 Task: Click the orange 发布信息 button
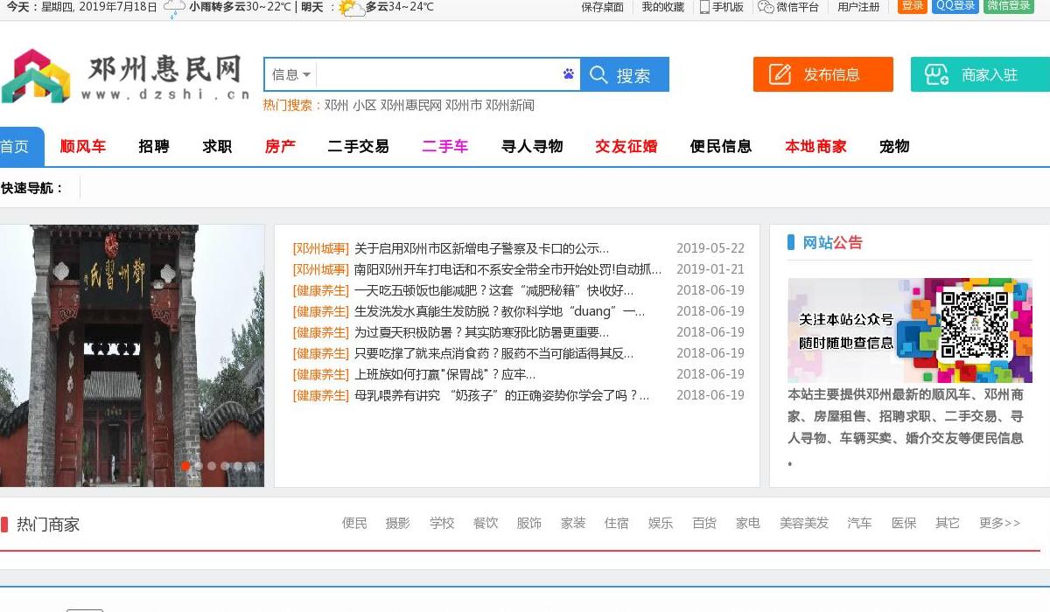pos(823,74)
